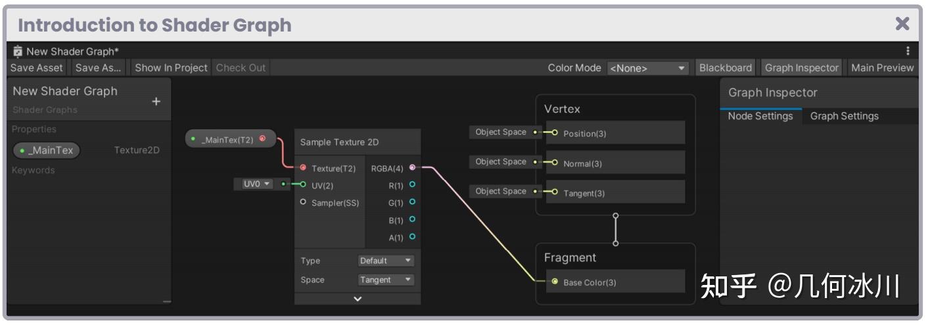Toggle the Graph Inspector panel
This screenshot has height=325, width=926.
pos(802,68)
